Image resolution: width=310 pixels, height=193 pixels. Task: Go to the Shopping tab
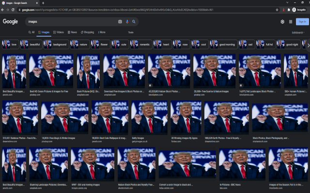[87, 32]
